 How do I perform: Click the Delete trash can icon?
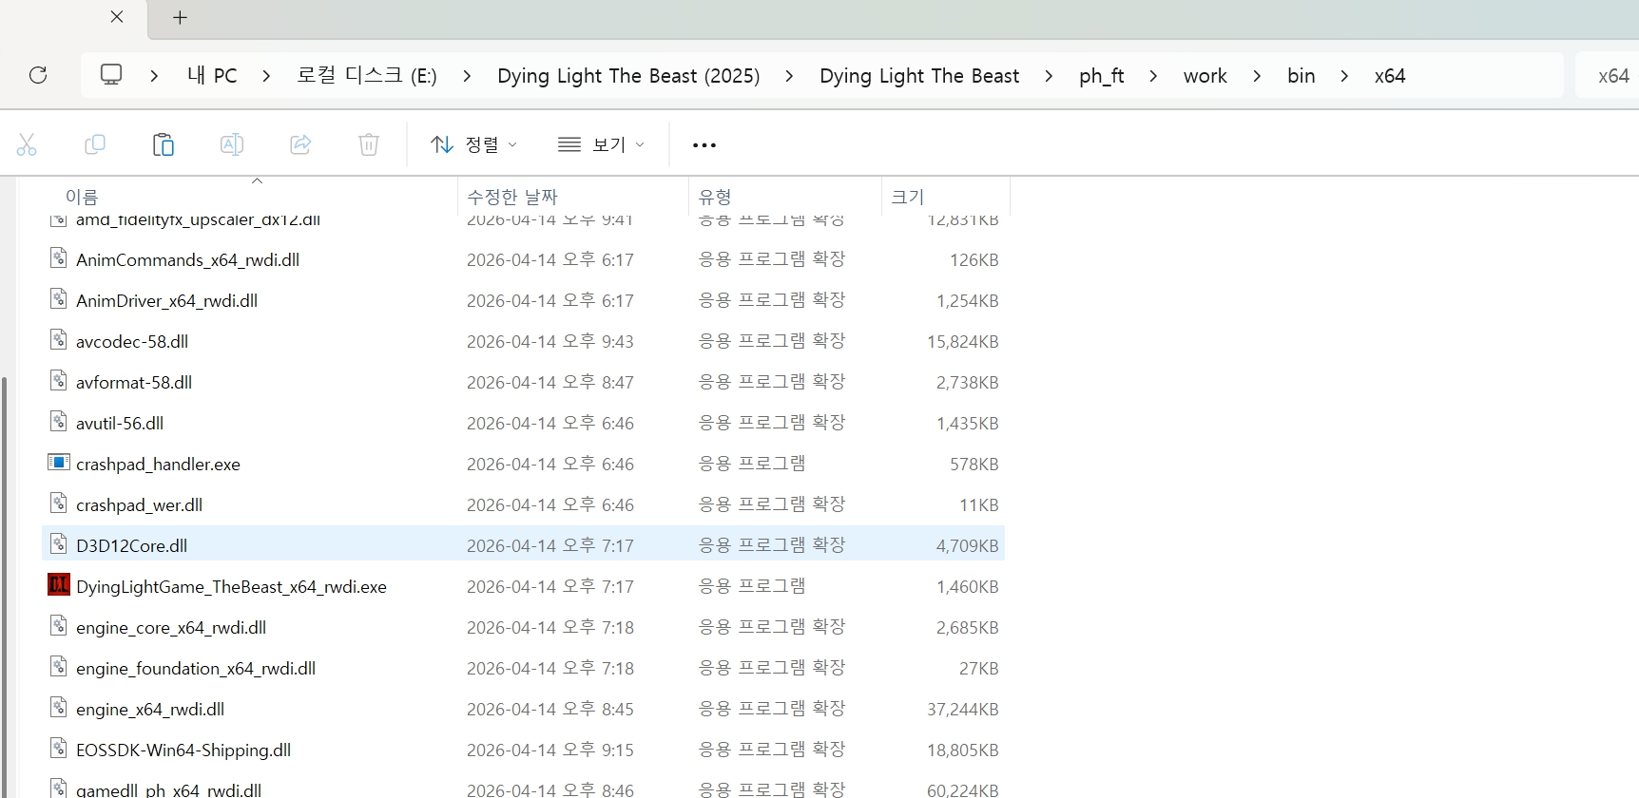pyautogui.click(x=369, y=144)
